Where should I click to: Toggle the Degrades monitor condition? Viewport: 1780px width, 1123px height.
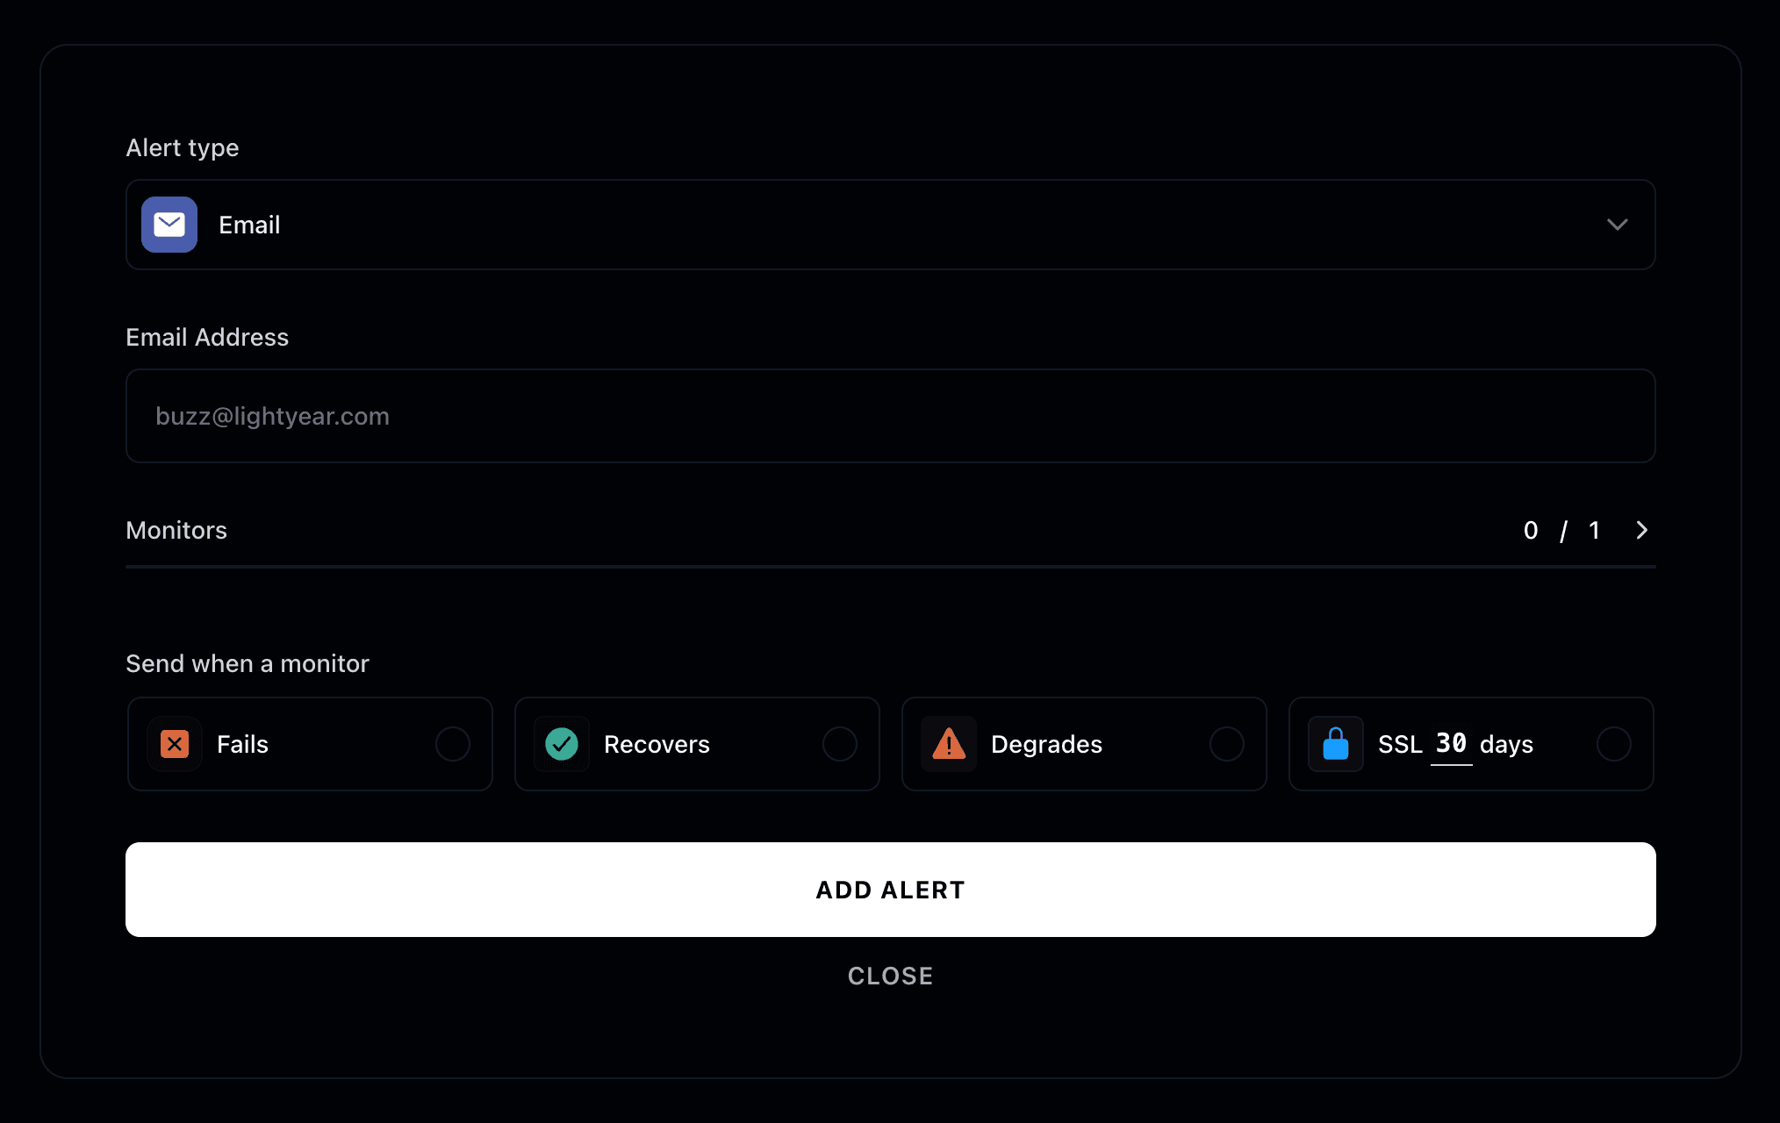pos(1226,744)
